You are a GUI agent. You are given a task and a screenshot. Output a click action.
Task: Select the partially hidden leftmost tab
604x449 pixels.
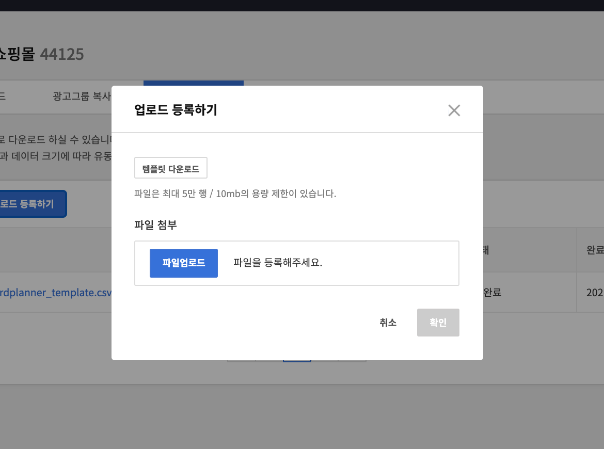coord(3,96)
